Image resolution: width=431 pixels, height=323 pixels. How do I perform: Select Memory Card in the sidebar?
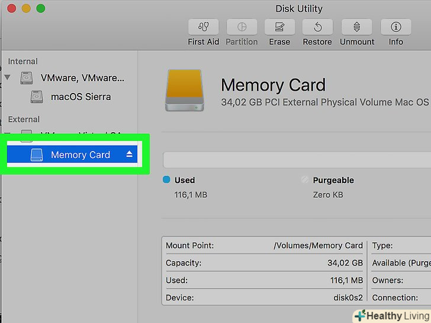(x=80, y=154)
